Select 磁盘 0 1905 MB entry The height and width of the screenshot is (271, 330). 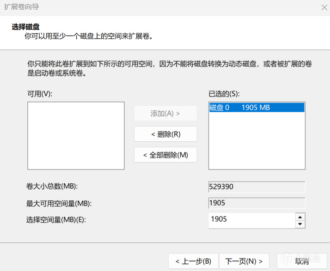(x=257, y=108)
